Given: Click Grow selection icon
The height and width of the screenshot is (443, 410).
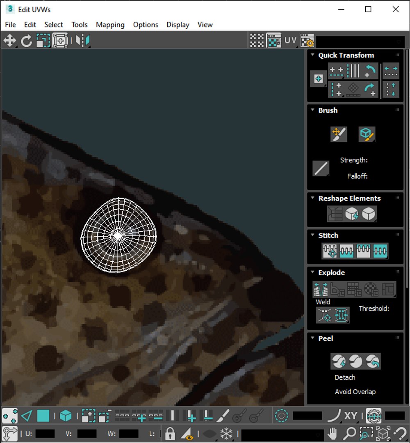Looking at the screenshot, I should [x=89, y=416].
